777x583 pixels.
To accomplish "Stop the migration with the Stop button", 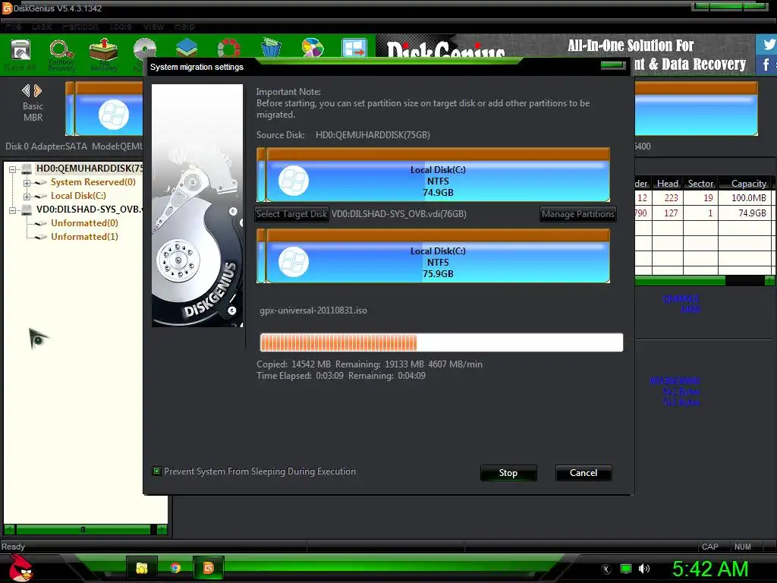I will (x=508, y=473).
